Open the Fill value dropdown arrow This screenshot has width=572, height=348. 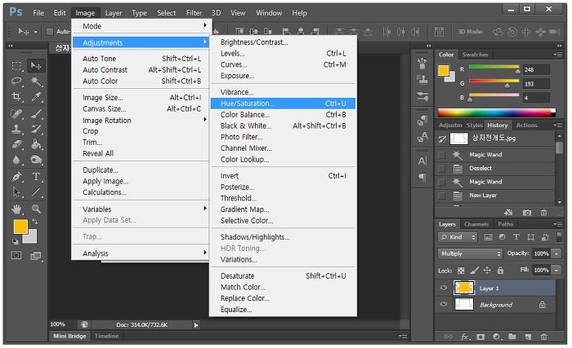[x=556, y=270]
